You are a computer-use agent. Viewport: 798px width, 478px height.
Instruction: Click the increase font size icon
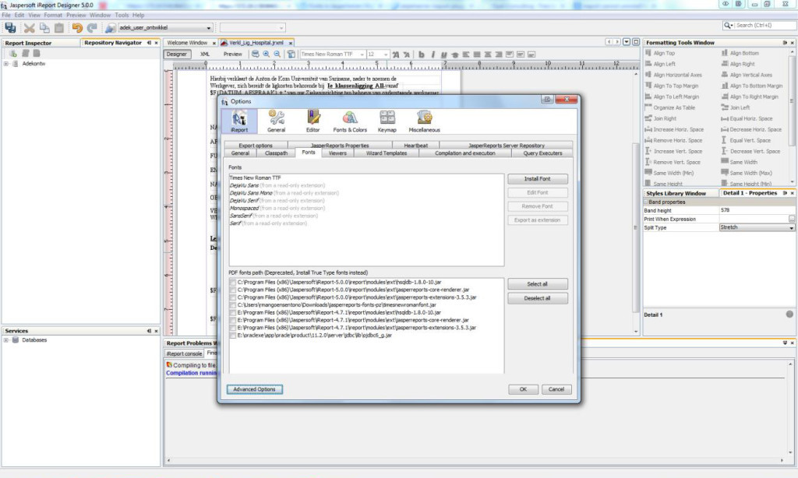[x=395, y=54]
